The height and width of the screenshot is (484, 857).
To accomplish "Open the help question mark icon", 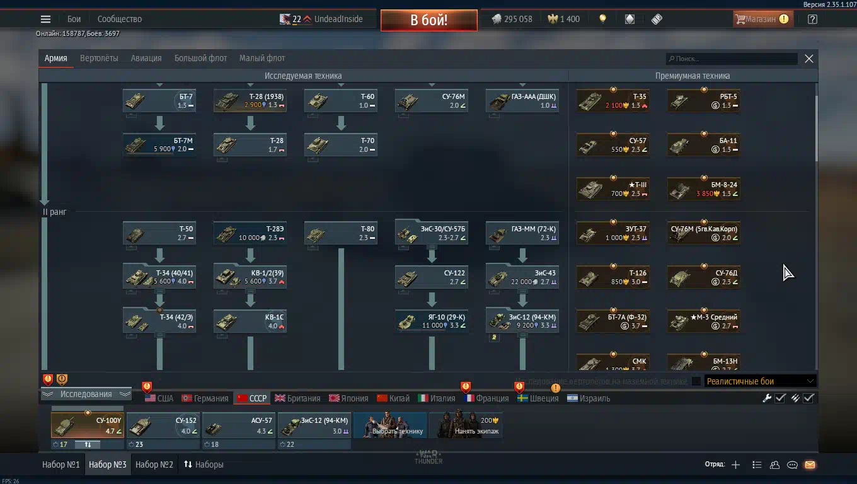I will [x=812, y=19].
